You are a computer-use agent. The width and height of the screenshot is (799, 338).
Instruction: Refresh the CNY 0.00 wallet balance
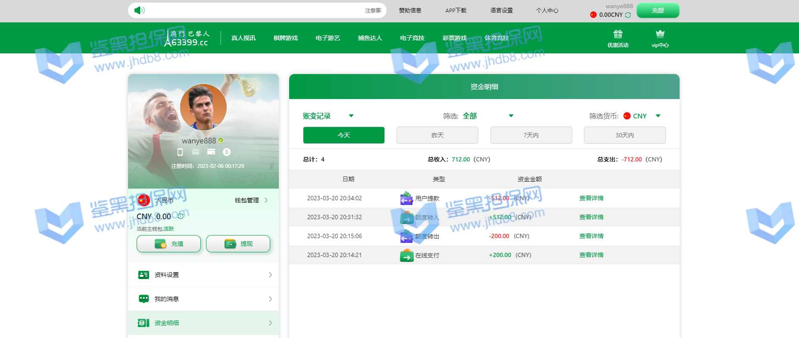coord(181,216)
